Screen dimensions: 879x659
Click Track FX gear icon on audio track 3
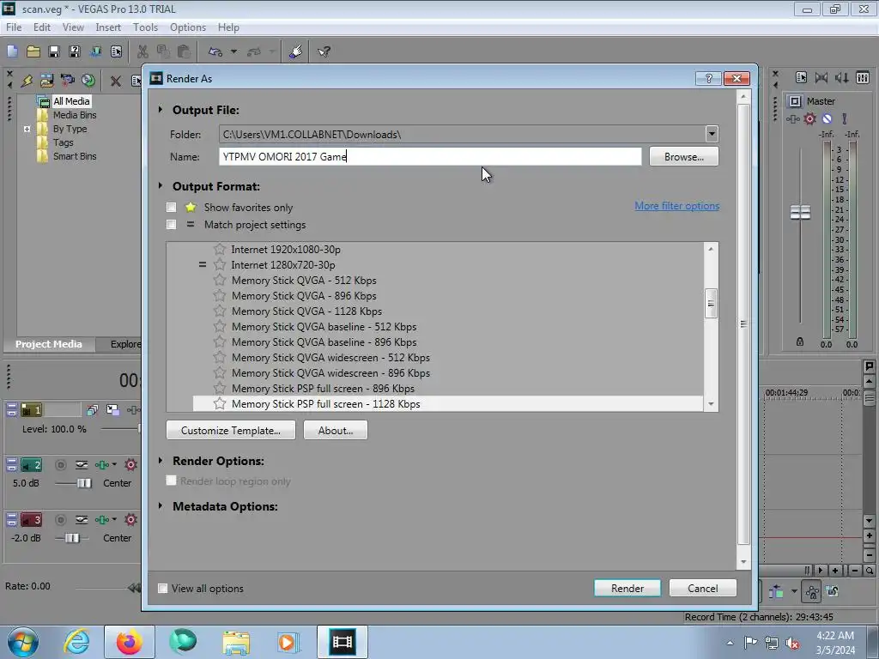pyautogui.click(x=130, y=519)
